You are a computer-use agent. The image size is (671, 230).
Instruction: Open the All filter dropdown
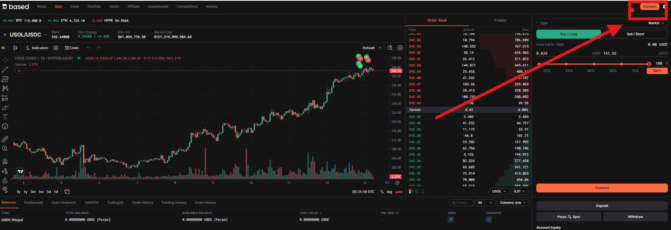coord(485,203)
